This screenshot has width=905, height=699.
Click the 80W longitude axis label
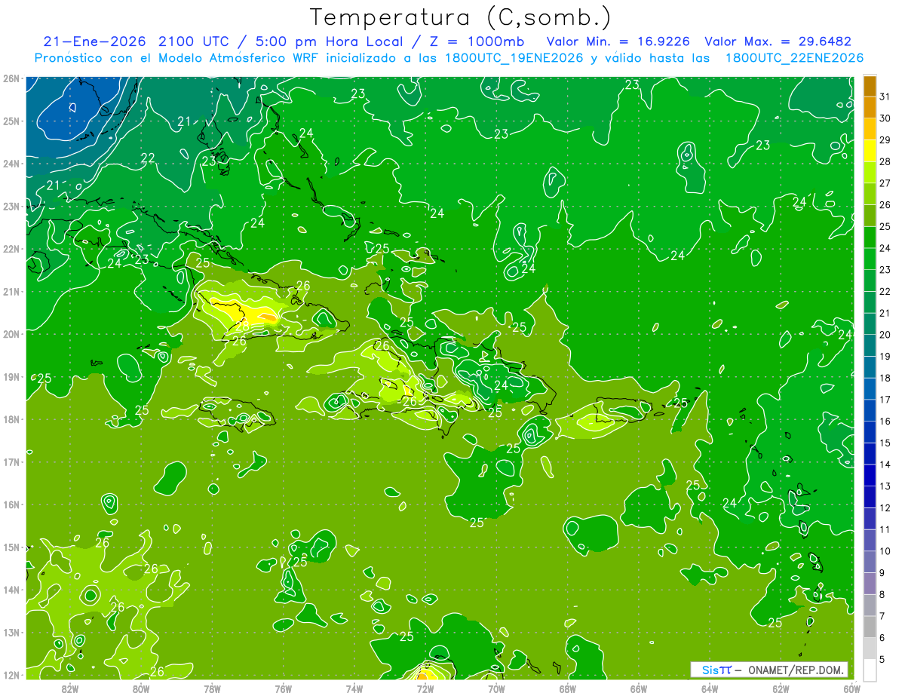click(141, 688)
